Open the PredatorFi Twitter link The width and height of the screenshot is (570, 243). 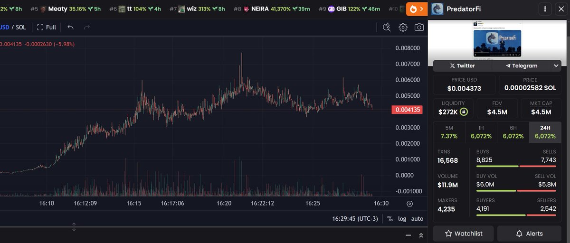[x=462, y=65]
